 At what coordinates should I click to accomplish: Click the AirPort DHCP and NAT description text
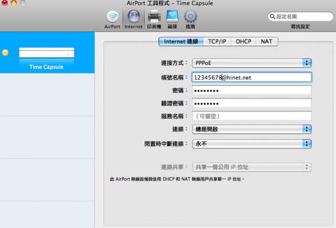(x=177, y=179)
